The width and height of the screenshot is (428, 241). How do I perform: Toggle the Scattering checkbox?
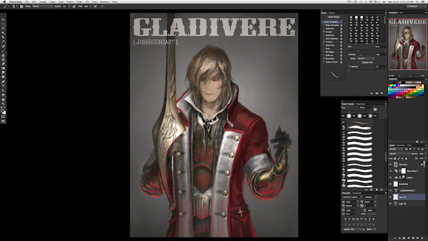tap(324, 28)
